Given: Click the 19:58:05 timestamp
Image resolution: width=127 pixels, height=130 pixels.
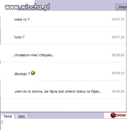Looking at the screenshot, I should 118,55.
